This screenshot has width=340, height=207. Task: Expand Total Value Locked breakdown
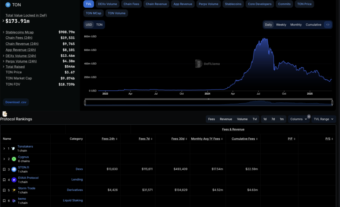coord(3,21)
